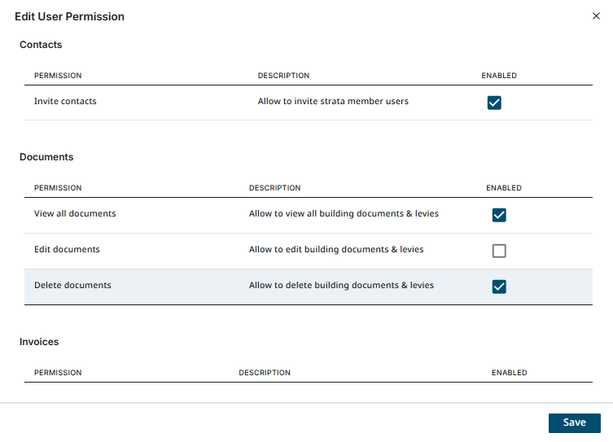Click the Save button
The image size is (613, 442).
(x=574, y=422)
